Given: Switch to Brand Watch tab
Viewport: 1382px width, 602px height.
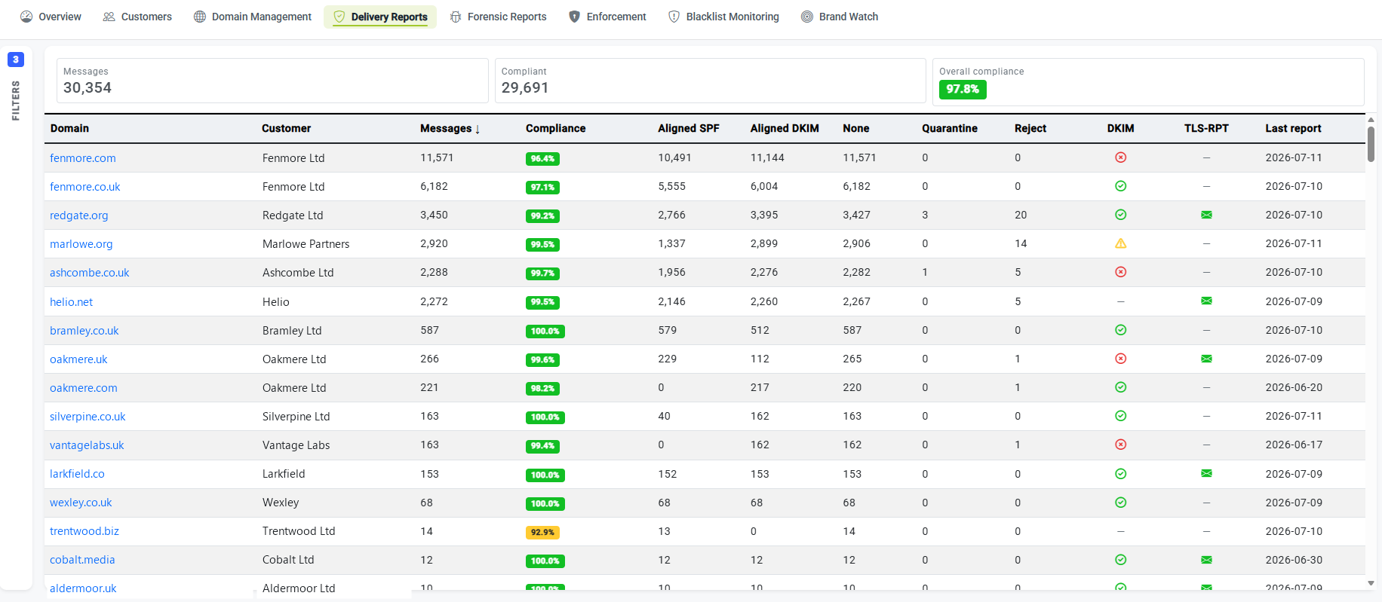Looking at the screenshot, I should point(840,17).
